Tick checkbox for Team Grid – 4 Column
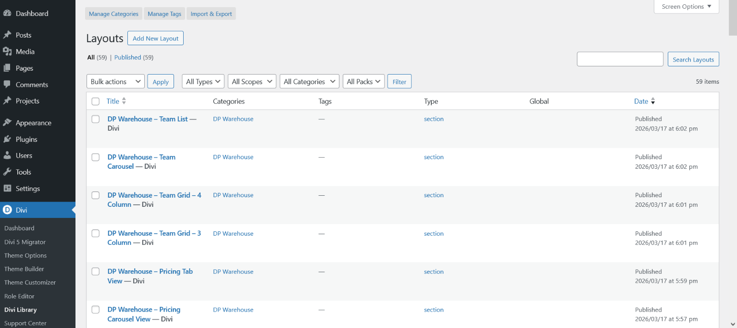 [x=96, y=195]
